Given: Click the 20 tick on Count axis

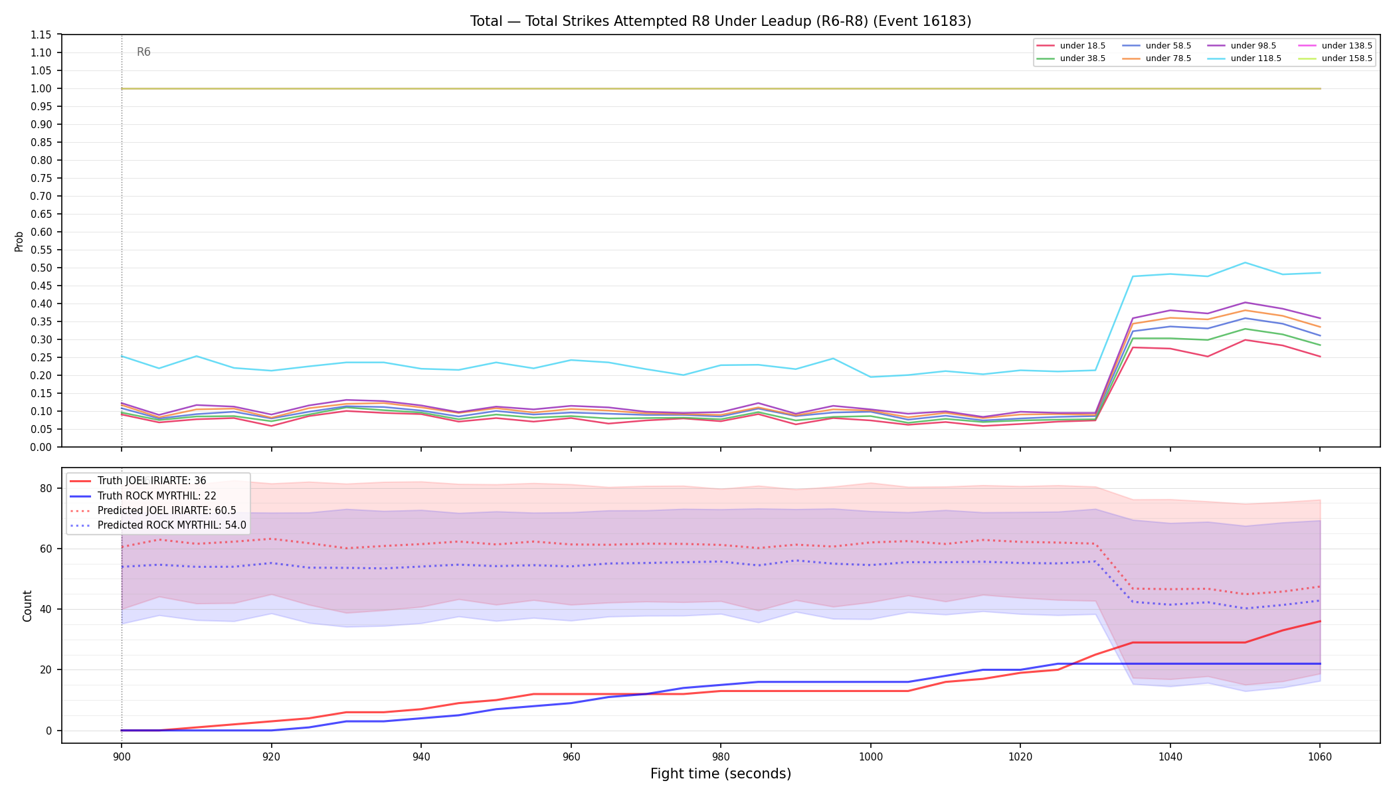Looking at the screenshot, I should click(46, 669).
